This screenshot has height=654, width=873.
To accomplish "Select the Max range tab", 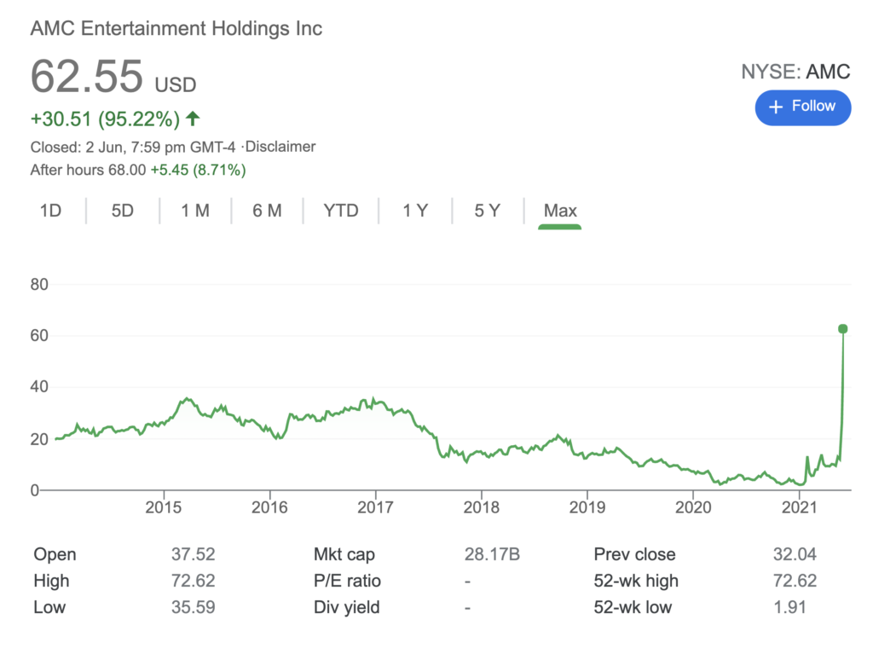I will [560, 211].
